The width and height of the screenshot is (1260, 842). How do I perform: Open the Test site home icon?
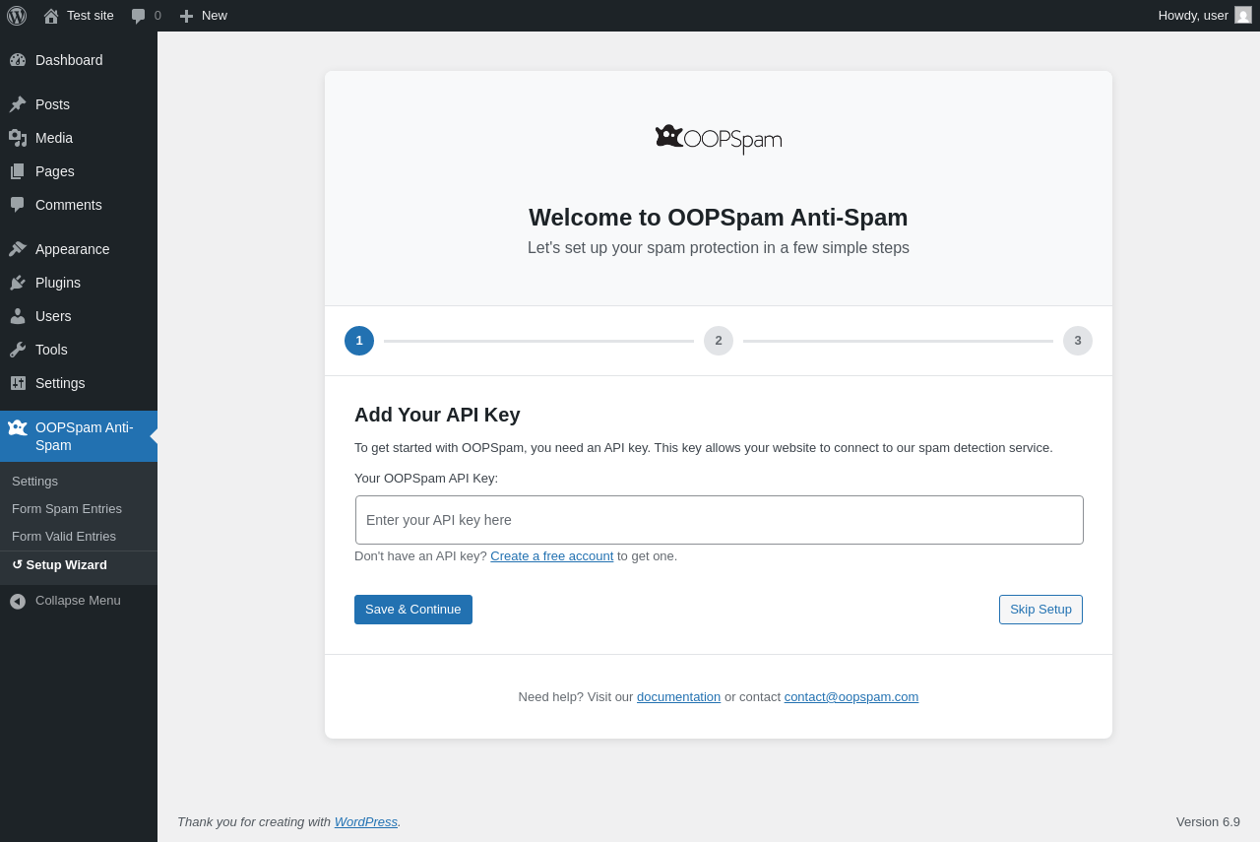[51, 16]
